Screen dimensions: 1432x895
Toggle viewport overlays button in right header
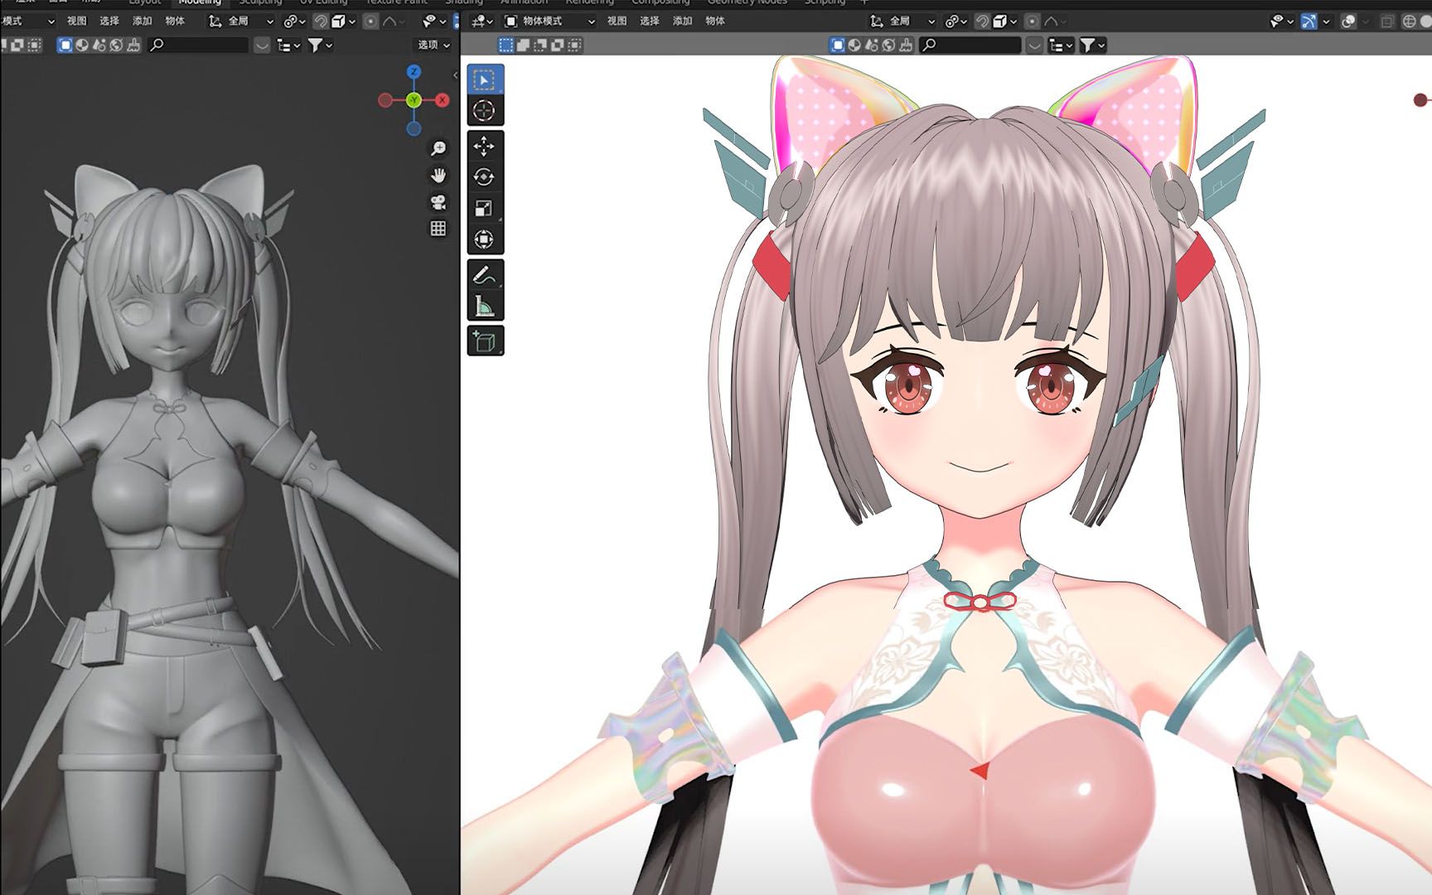pyautogui.click(x=1348, y=21)
